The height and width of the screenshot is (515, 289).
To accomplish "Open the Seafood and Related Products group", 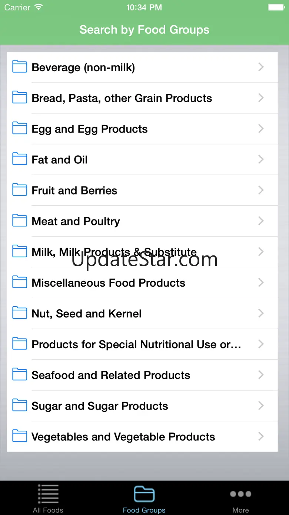I will point(111,375).
